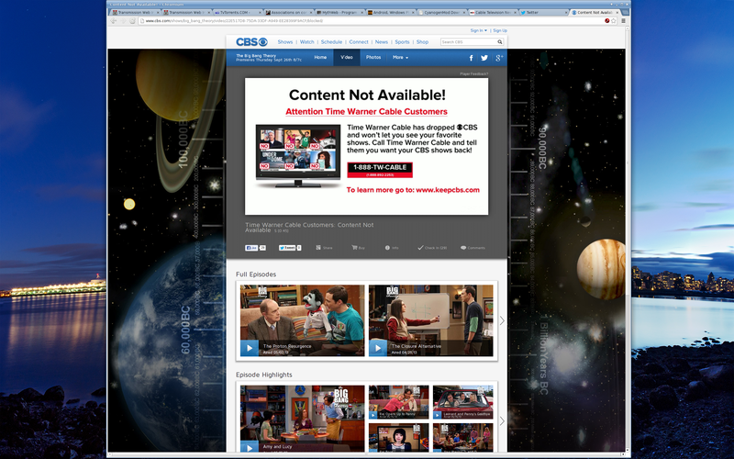Open the www.keepcbs.com link

pyautogui.click(x=448, y=190)
